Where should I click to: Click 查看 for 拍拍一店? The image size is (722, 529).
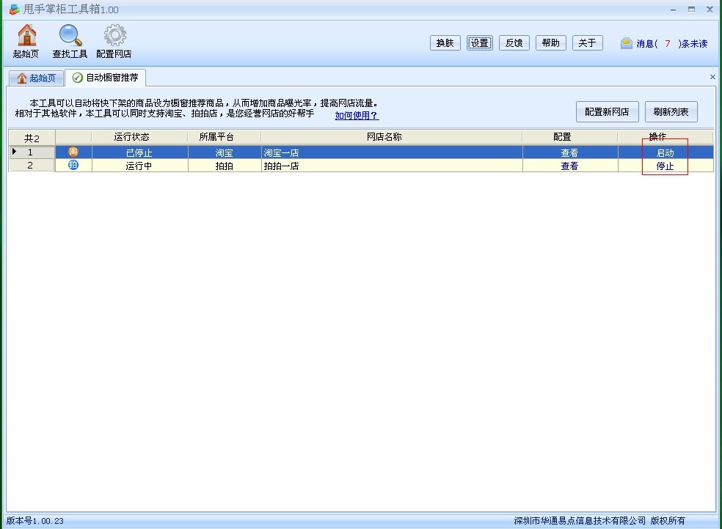click(569, 166)
